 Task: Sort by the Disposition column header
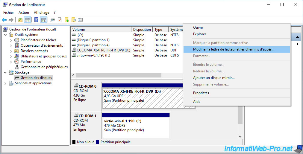tap(142, 30)
